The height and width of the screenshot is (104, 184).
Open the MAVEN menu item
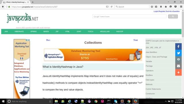click(x=46, y=31)
